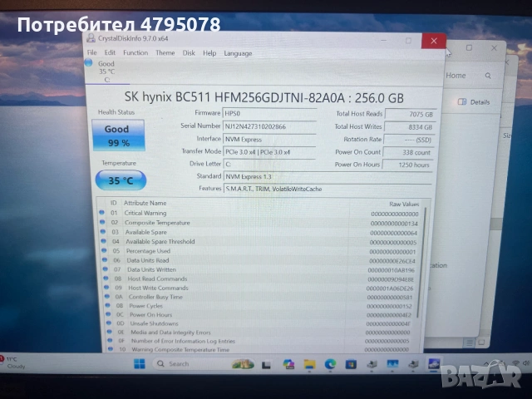Minimize the CrystalDiskInfo window
This screenshot has width=532, height=399.
[383, 41]
